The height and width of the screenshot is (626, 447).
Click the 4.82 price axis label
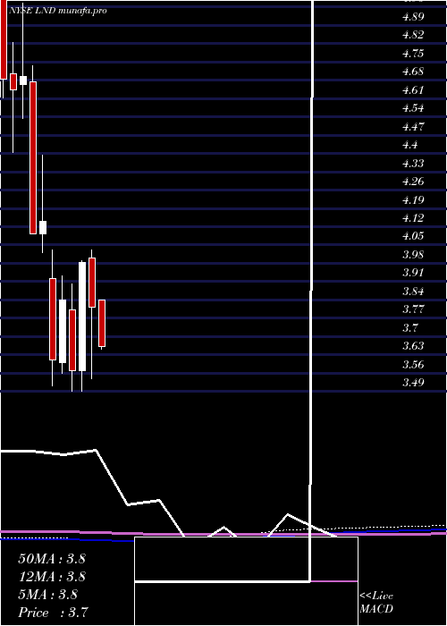(413, 35)
